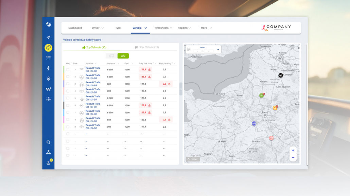350x196 pixels.
Task: Select the green car vehicle type button
Action: click(x=123, y=56)
